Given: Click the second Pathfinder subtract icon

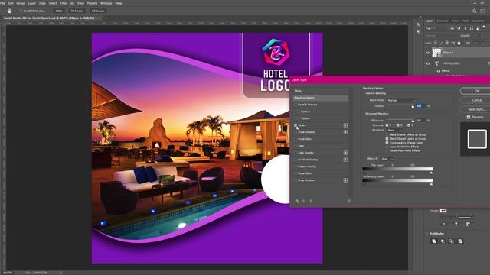Looking at the screenshot, I should pos(443,241).
